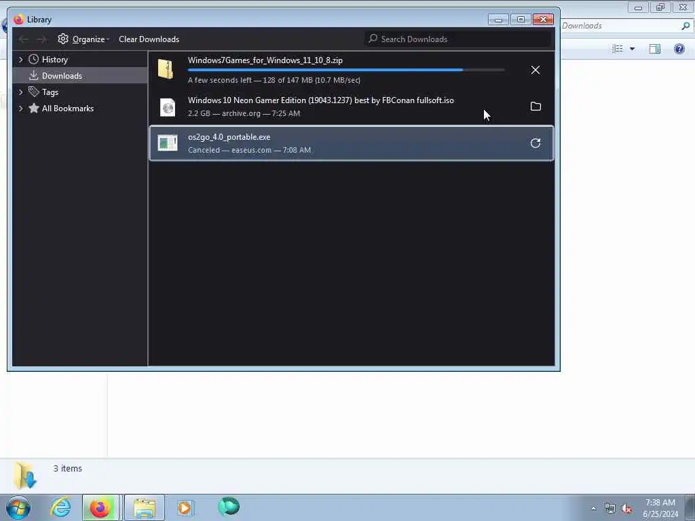Image resolution: width=695 pixels, height=521 pixels.
Task: Click the Firefox icon in Library title bar
Action: (x=18, y=20)
